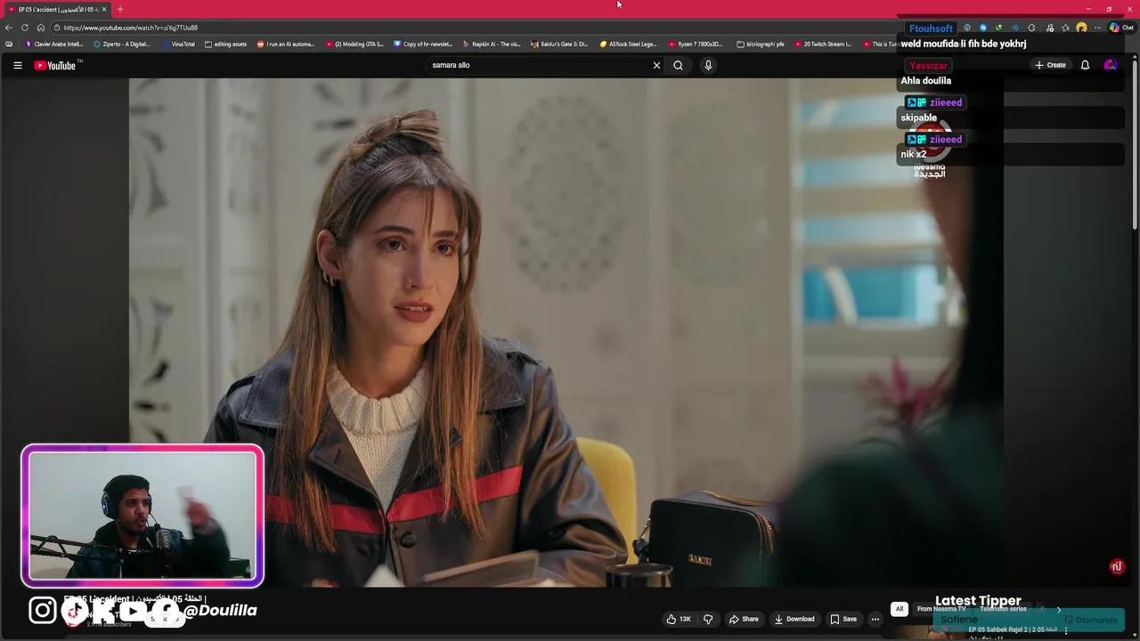Click the Create button
Screen dimensions: 1140x641
coord(1050,65)
